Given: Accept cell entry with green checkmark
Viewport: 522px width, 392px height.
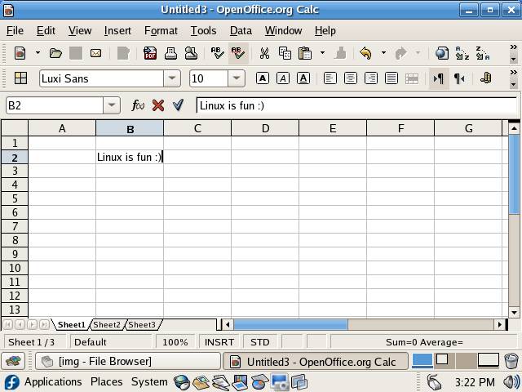Looking at the screenshot, I should coord(178,105).
